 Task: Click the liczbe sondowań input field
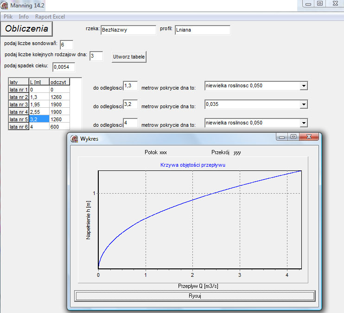point(66,45)
